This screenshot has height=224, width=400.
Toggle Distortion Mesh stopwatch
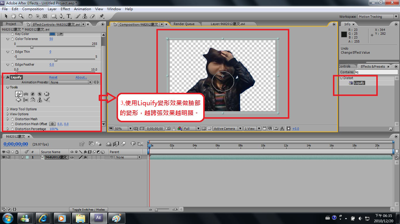click(12, 119)
